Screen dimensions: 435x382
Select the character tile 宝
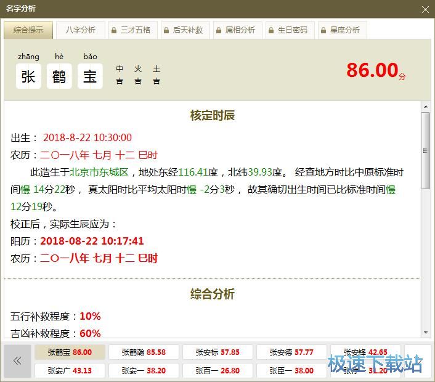[90, 76]
